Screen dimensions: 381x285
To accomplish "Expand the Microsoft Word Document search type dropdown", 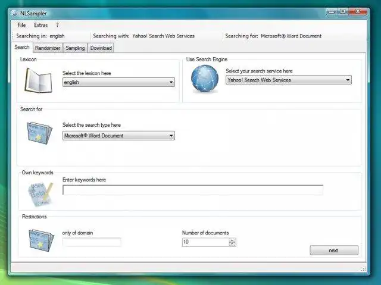I will click(118, 136).
